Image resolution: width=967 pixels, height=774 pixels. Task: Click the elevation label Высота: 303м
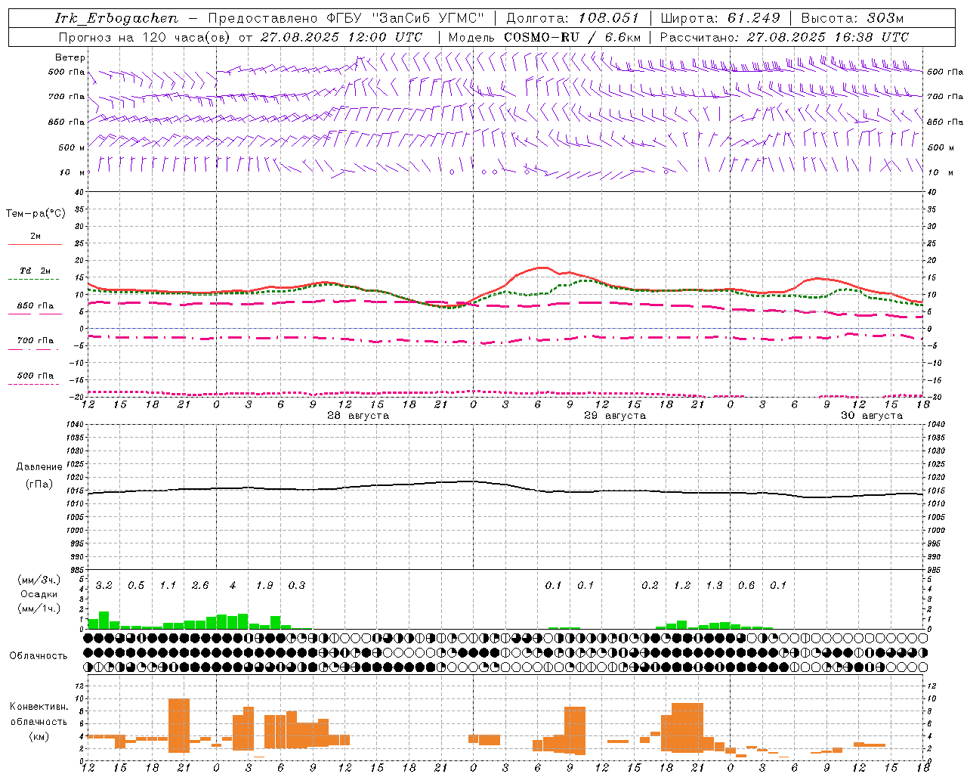pyautogui.click(x=852, y=18)
